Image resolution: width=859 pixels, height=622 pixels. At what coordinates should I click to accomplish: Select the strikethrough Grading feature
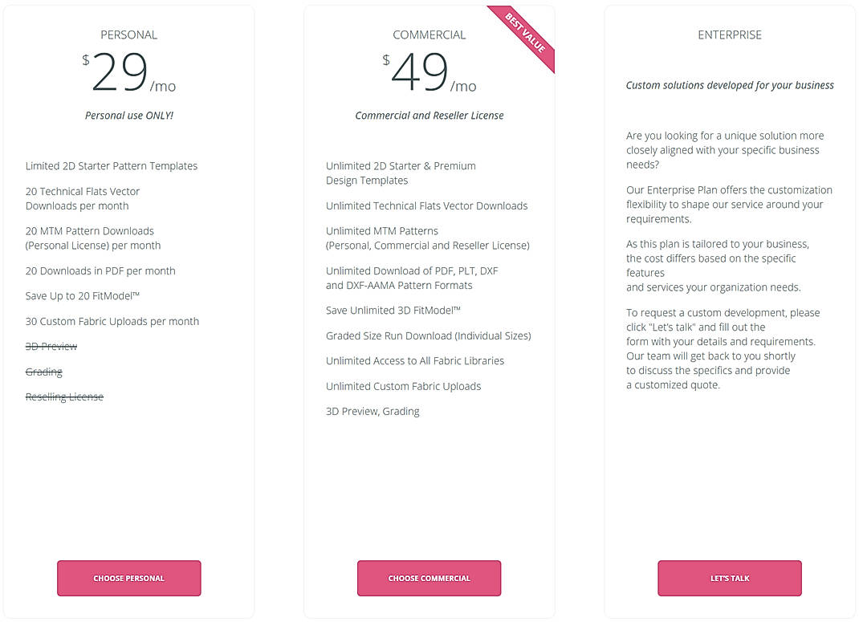click(43, 372)
